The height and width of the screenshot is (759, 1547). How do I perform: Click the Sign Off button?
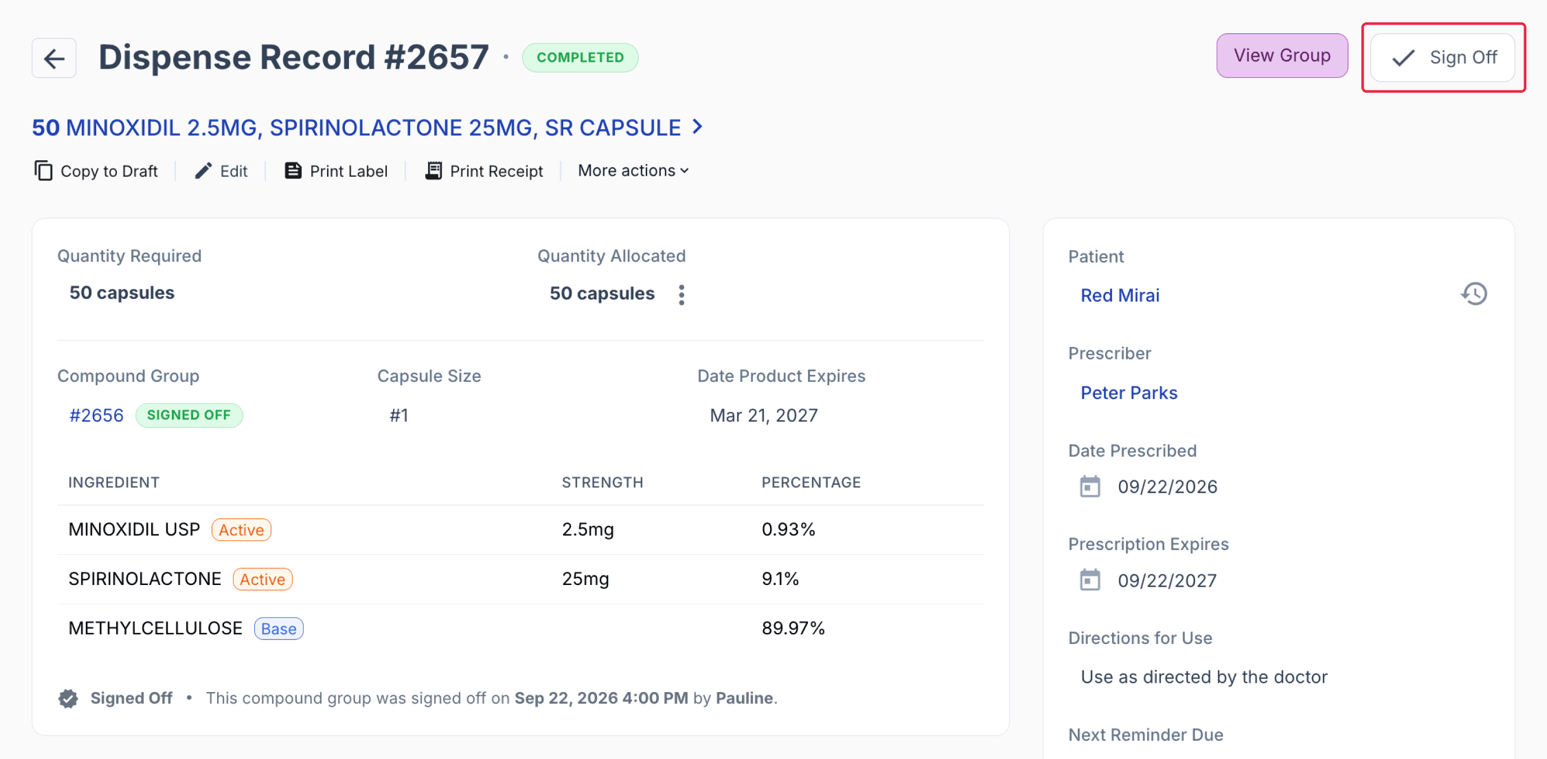coord(1443,58)
